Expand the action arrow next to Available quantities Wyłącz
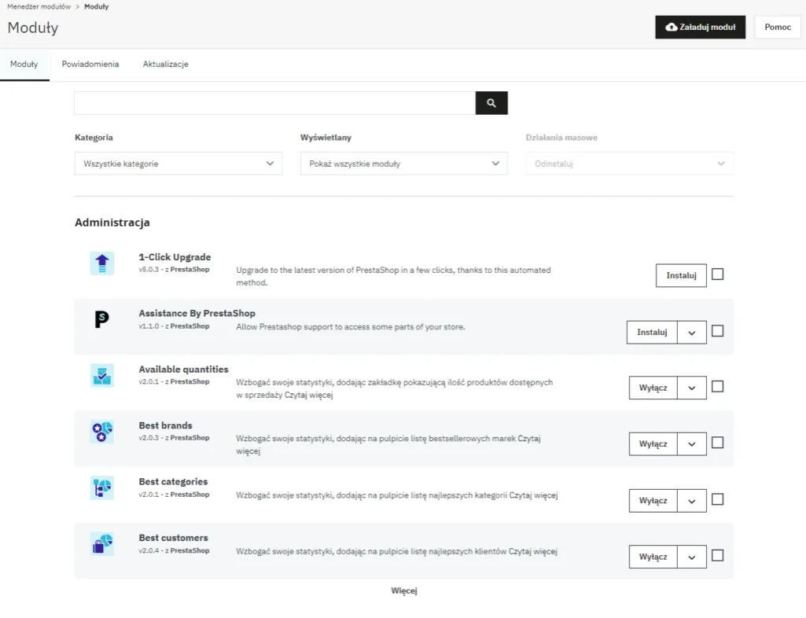The width and height of the screenshot is (806, 618). [691, 387]
